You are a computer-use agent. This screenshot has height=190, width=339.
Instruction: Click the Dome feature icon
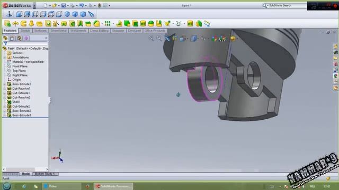click(x=151, y=23)
